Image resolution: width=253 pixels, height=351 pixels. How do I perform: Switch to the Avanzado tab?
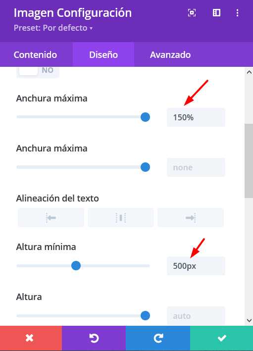(170, 55)
